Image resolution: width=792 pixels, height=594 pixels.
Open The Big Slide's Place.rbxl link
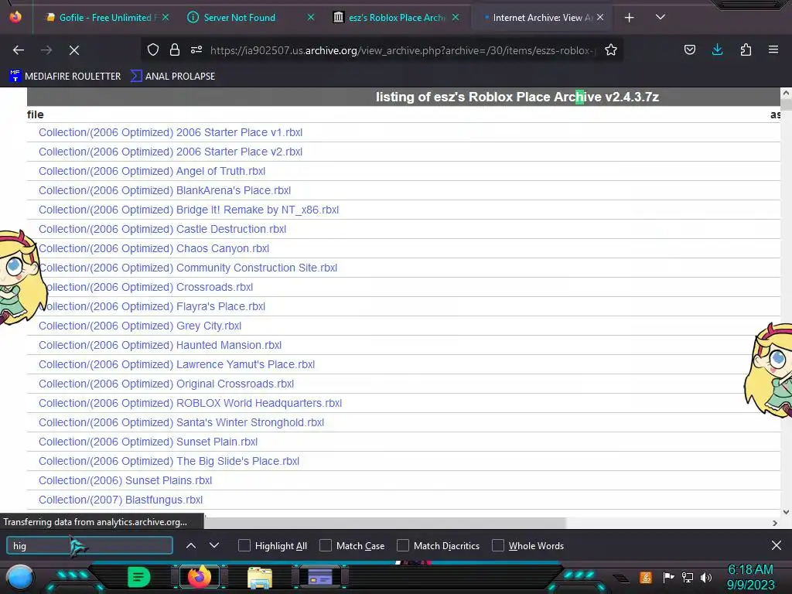pos(169,461)
